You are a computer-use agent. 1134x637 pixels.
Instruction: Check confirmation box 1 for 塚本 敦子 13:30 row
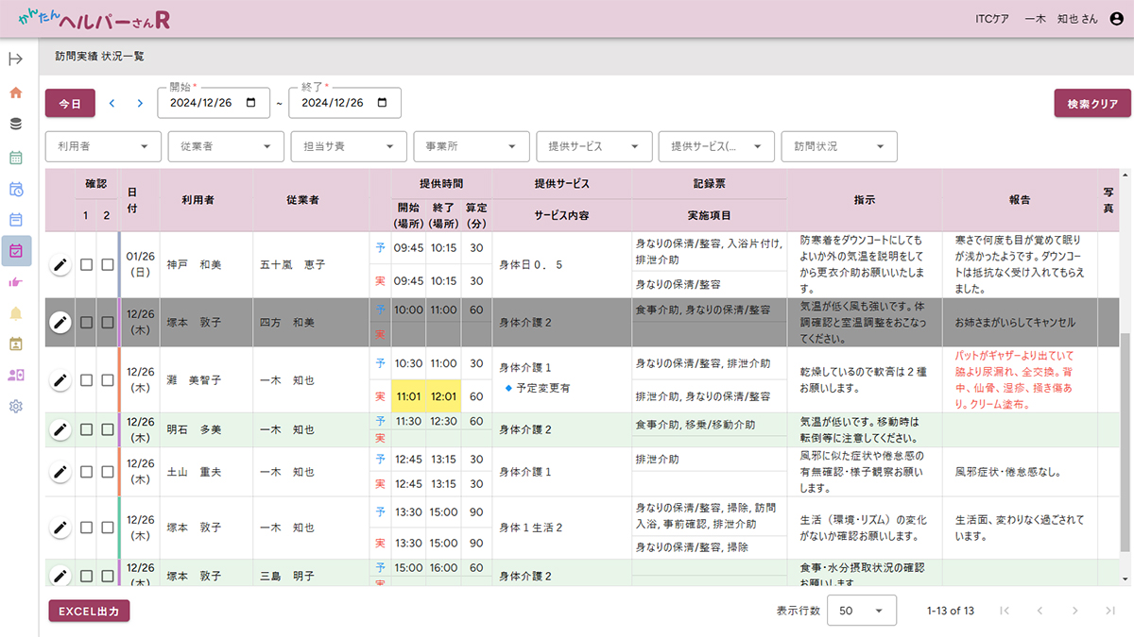point(86,528)
